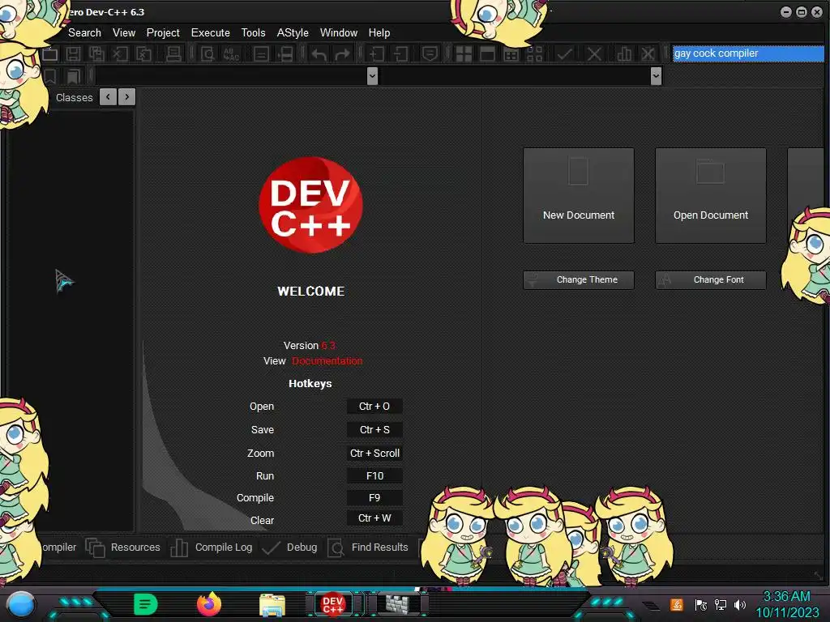830x622 pixels.
Task: Click the Ctr + O hotkey box
Action: [374, 407]
